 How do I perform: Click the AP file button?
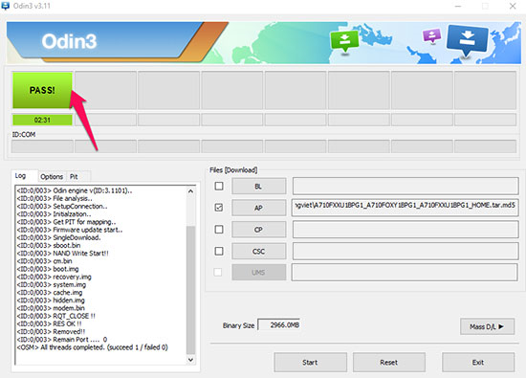[x=258, y=208]
